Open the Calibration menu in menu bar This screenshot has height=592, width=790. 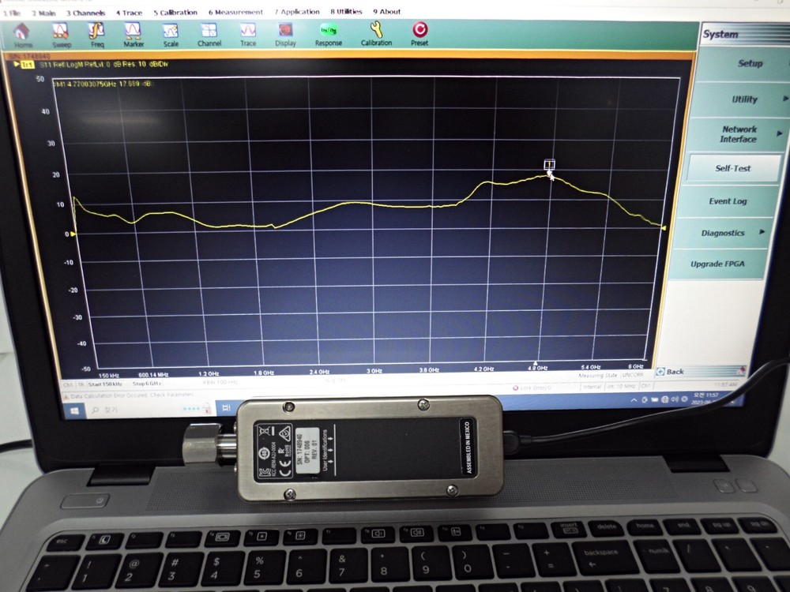click(175, 12)
